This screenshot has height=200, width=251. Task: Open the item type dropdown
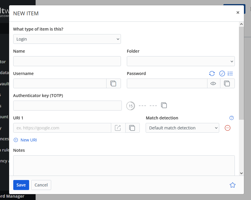tap(67, 39)
